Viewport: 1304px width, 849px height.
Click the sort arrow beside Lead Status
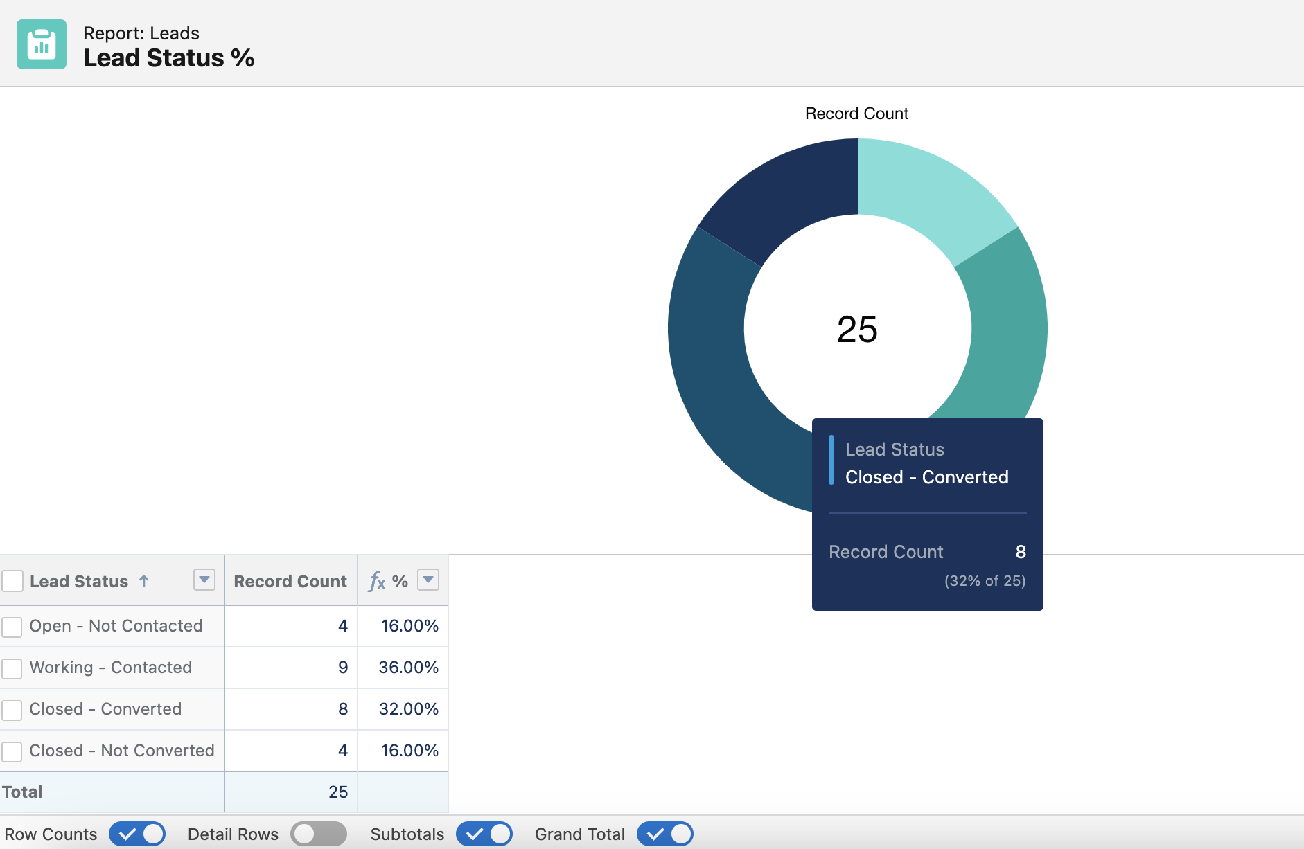143,581
